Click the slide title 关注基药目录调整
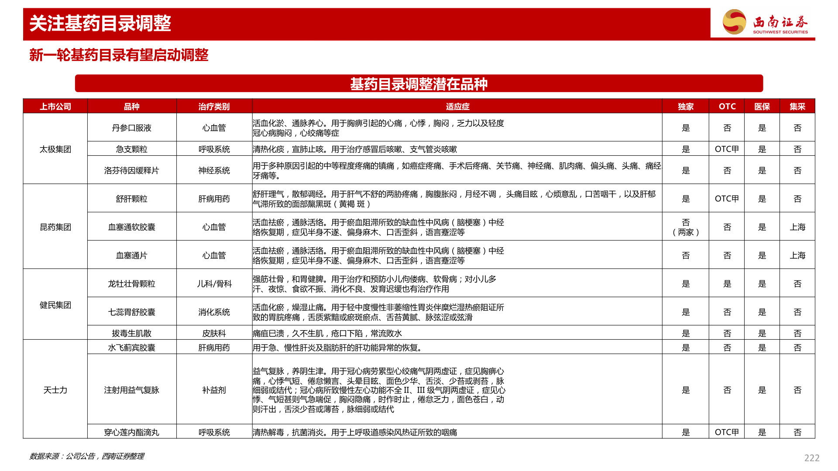Screen dimensions: 838x471 tap(100, 24)
